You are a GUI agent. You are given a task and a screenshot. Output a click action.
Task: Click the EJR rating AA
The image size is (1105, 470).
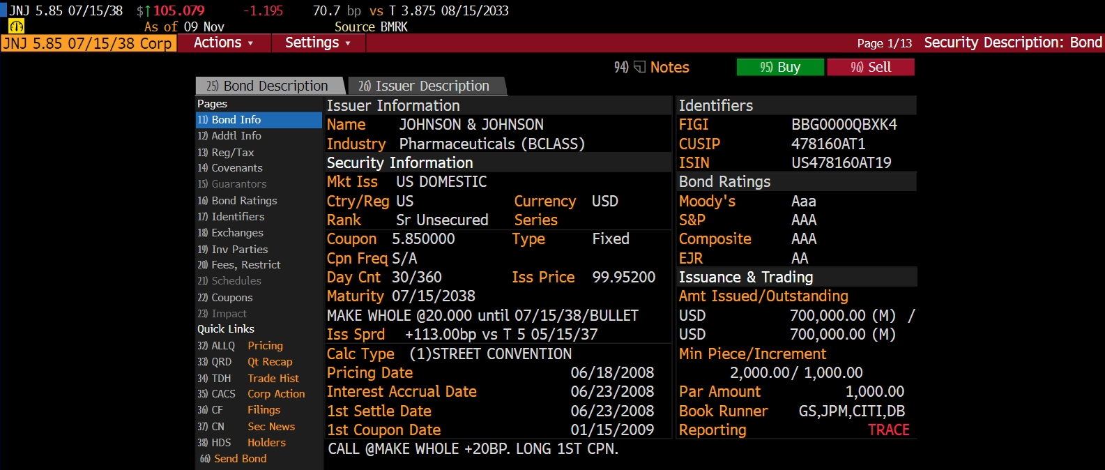tap(800, 258)
